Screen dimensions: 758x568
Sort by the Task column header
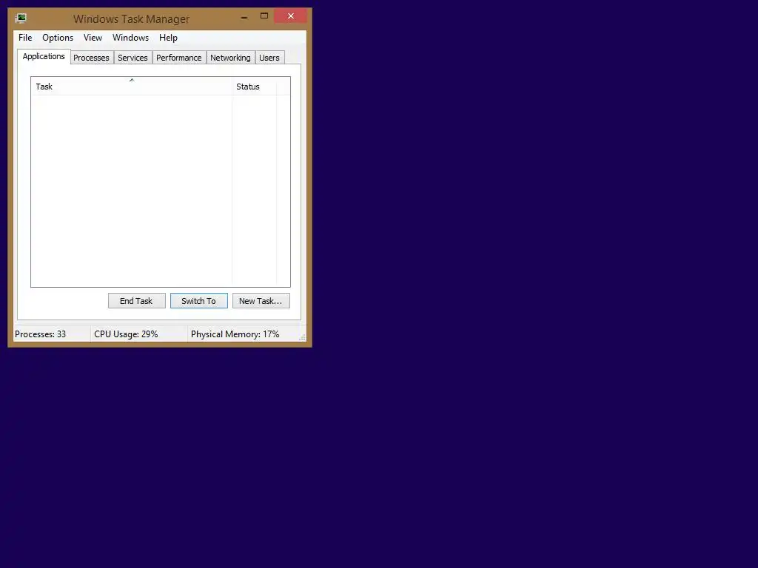pyautogui.click(x=132, y=87)
